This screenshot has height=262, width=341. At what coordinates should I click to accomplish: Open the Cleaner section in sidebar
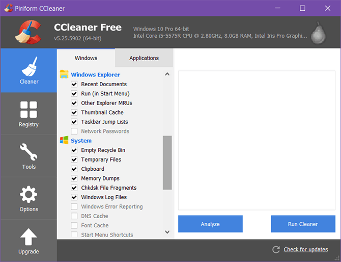[x=29, y=70]
